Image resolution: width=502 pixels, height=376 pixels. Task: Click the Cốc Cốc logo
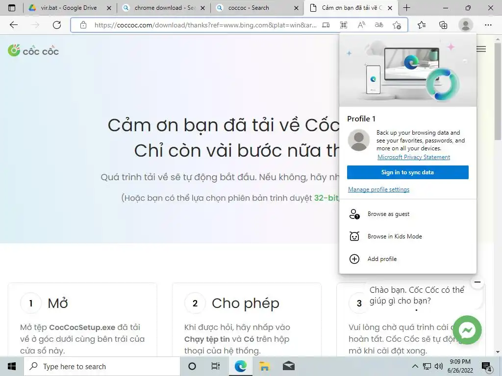pyautogui.click(x=33, y=50)
